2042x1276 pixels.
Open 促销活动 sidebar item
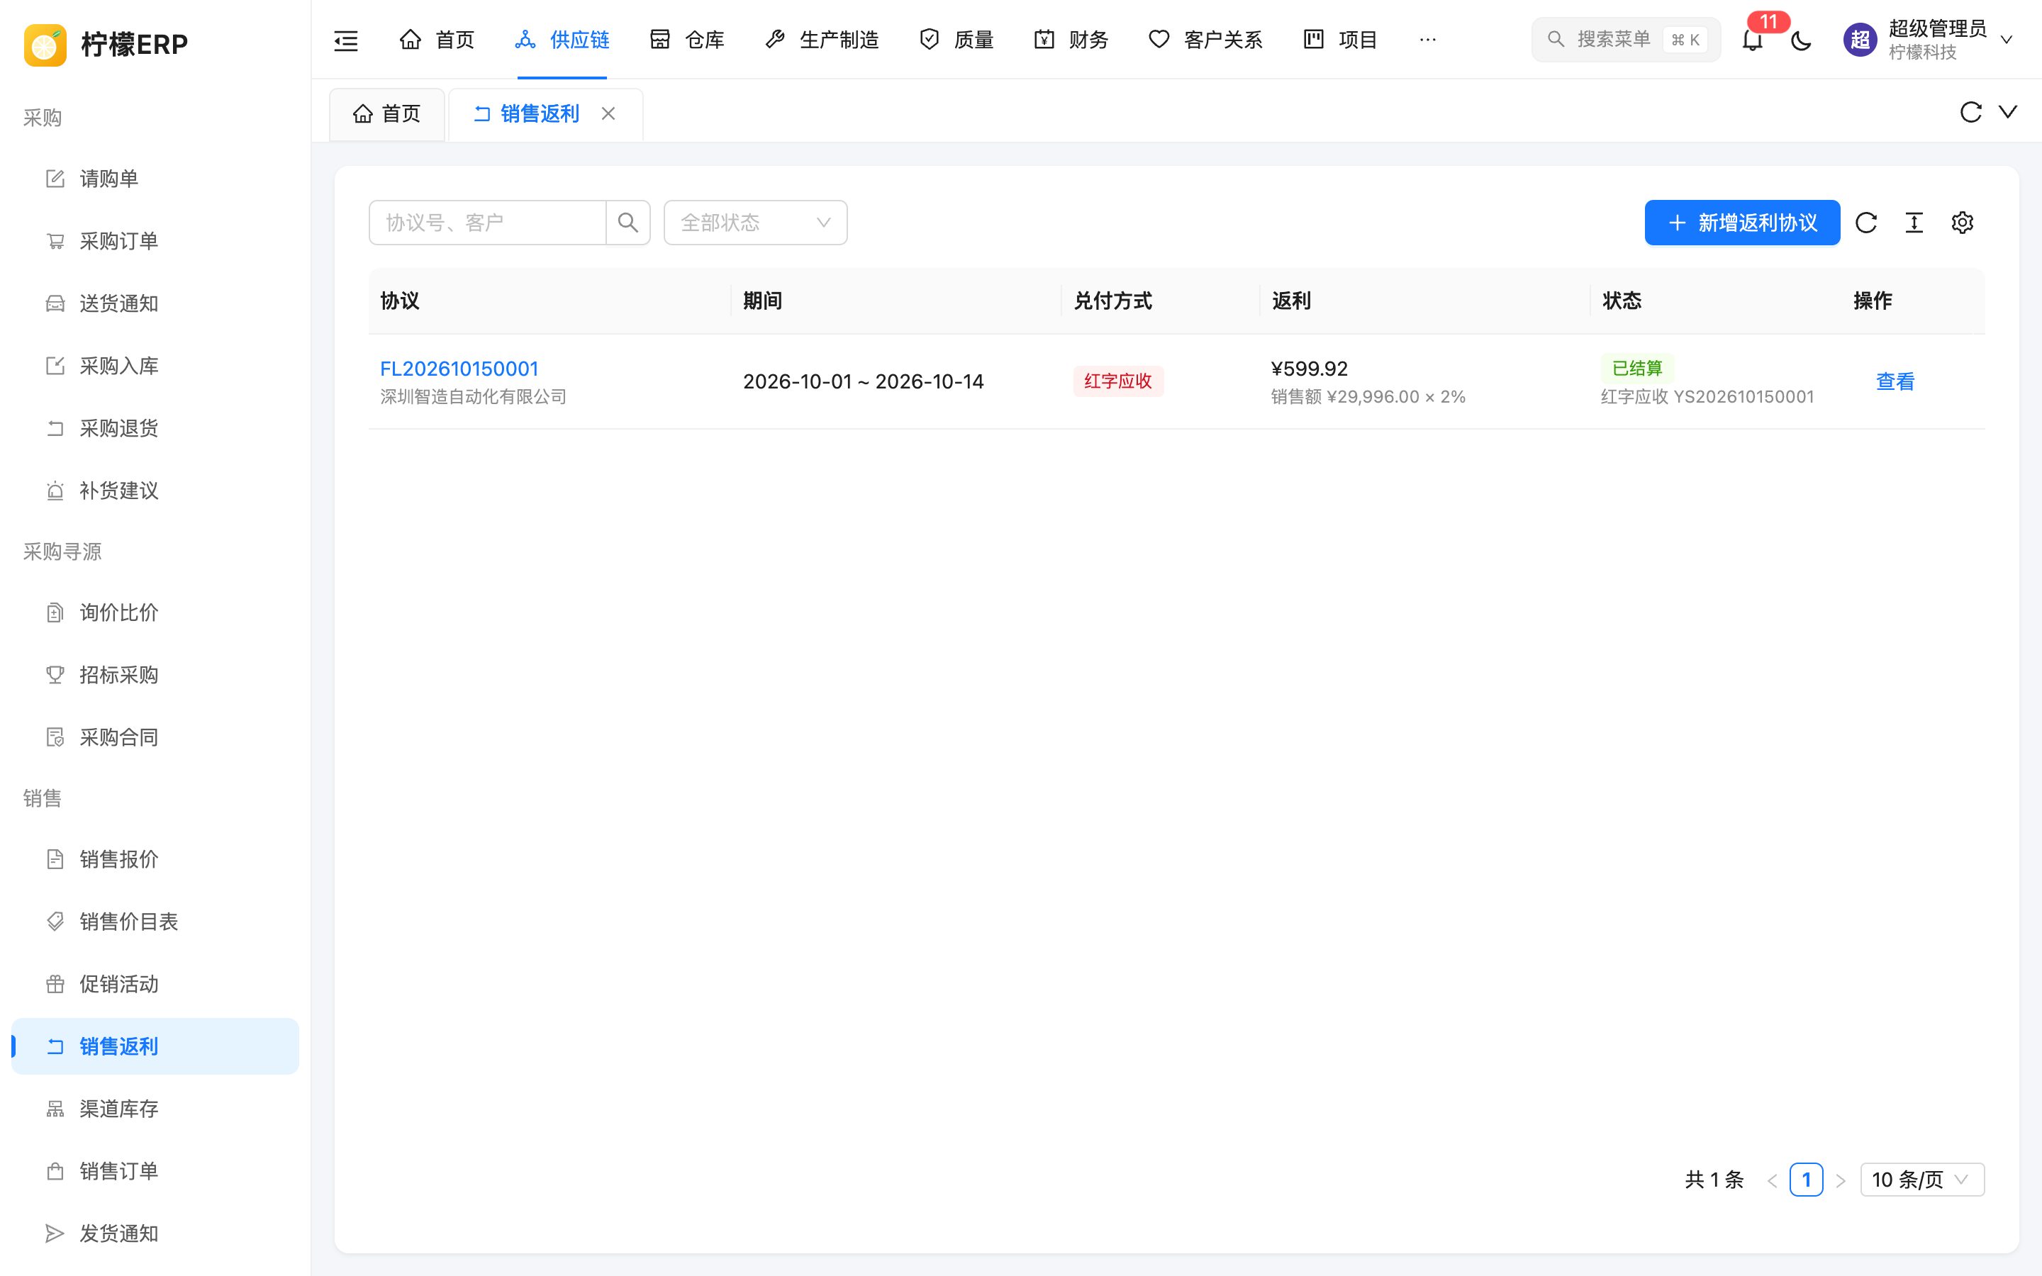click(155, 984)
